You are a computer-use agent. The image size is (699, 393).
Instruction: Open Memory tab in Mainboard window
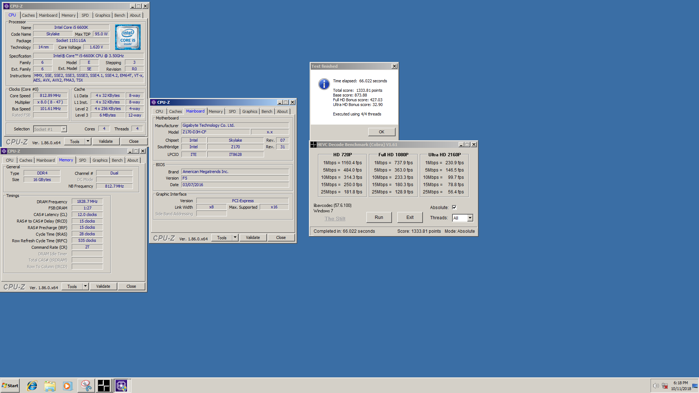point(216,111)
